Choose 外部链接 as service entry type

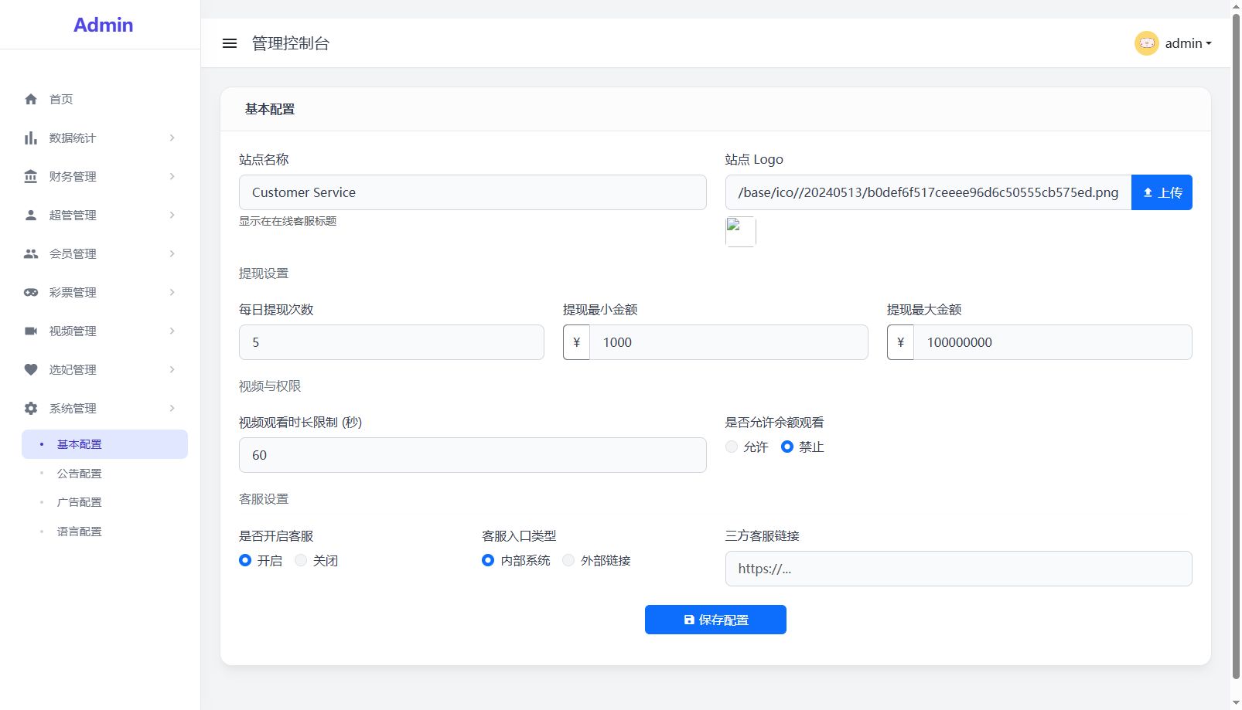(568, 560)
